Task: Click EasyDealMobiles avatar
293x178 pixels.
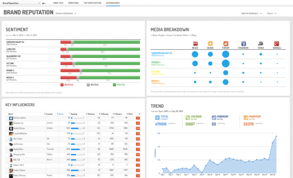Action: (11, 133)
